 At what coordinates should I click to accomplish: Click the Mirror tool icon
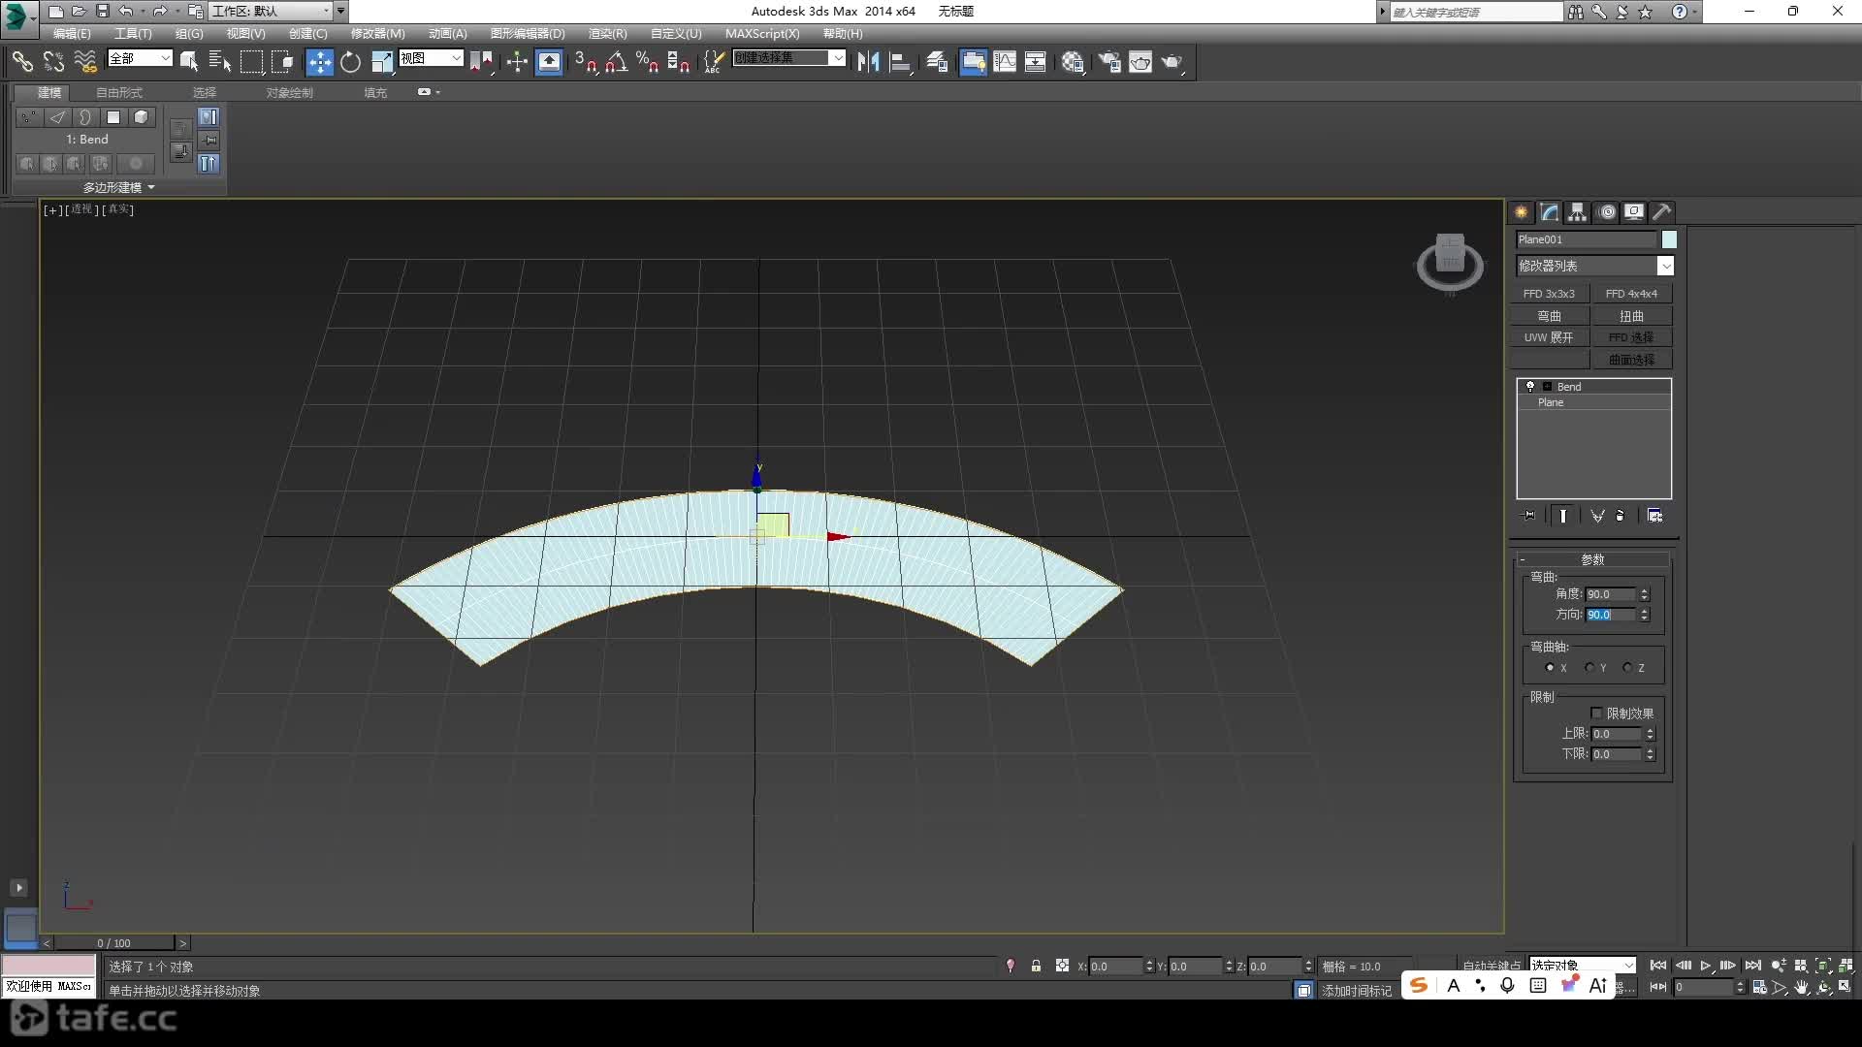coord(868,62)
